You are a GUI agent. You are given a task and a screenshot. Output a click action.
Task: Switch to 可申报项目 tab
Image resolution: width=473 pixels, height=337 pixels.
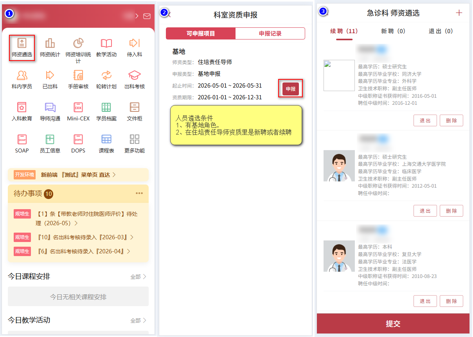point(201,34)
